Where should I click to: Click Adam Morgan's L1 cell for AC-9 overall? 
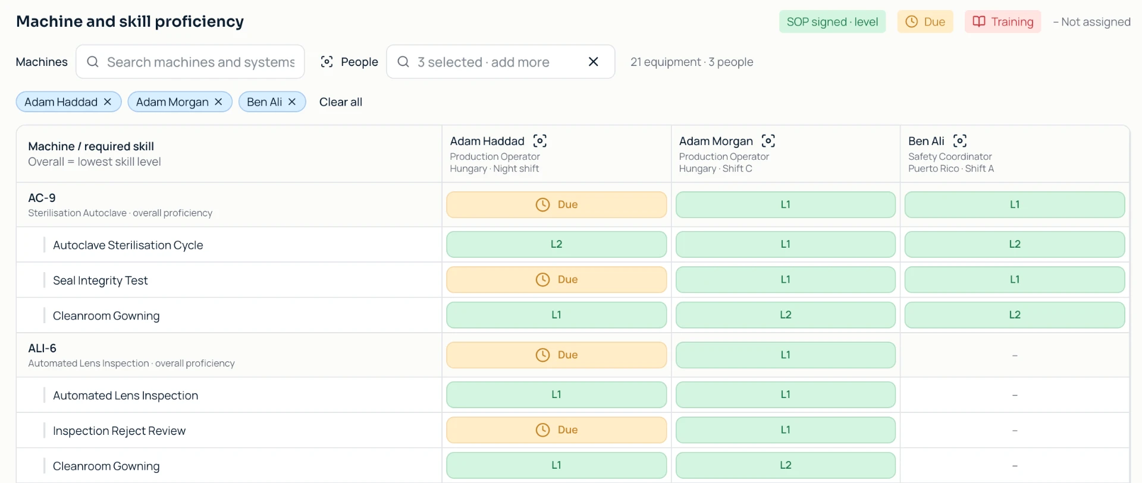786,205
